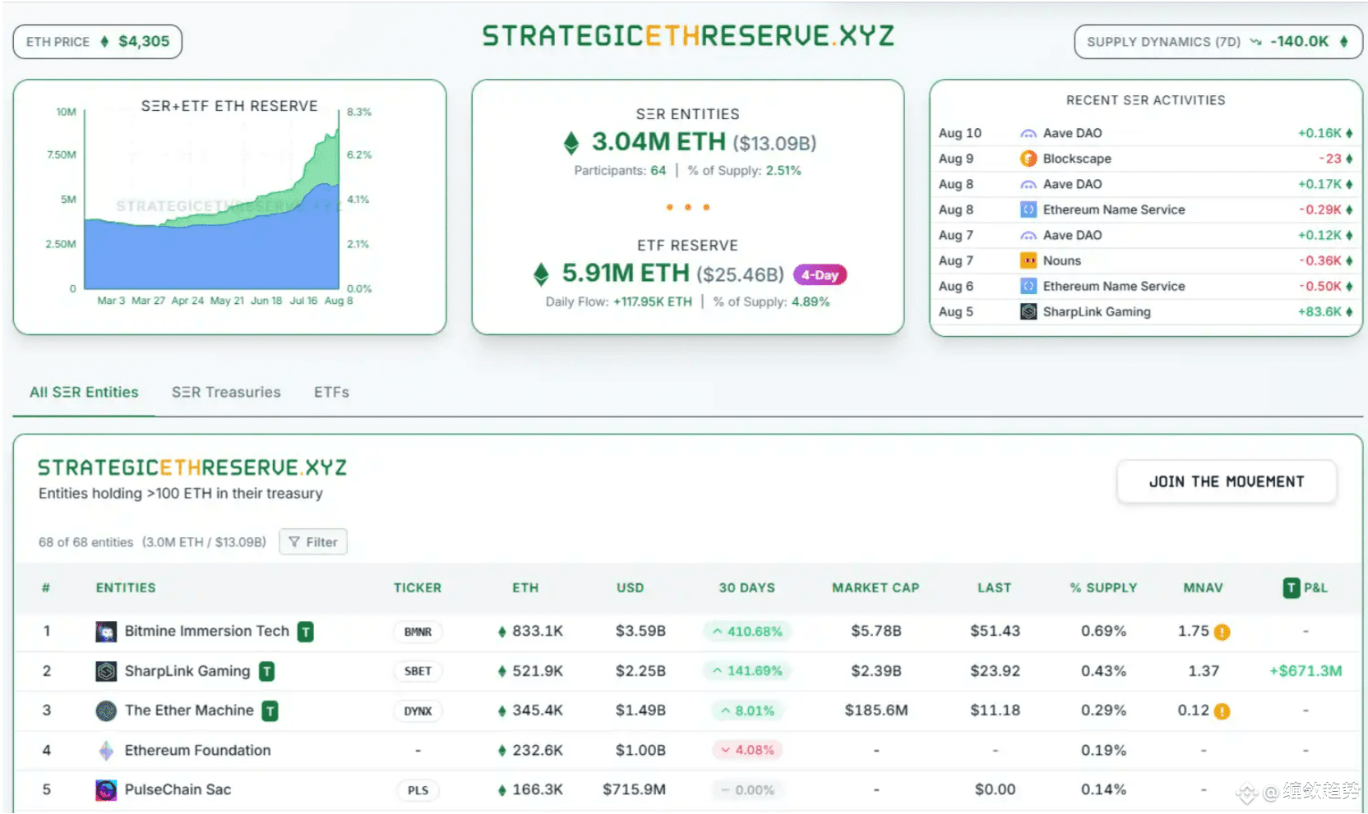
Task: Open Bitmine Immersion Tech entity name
Action: click(207, 631)
